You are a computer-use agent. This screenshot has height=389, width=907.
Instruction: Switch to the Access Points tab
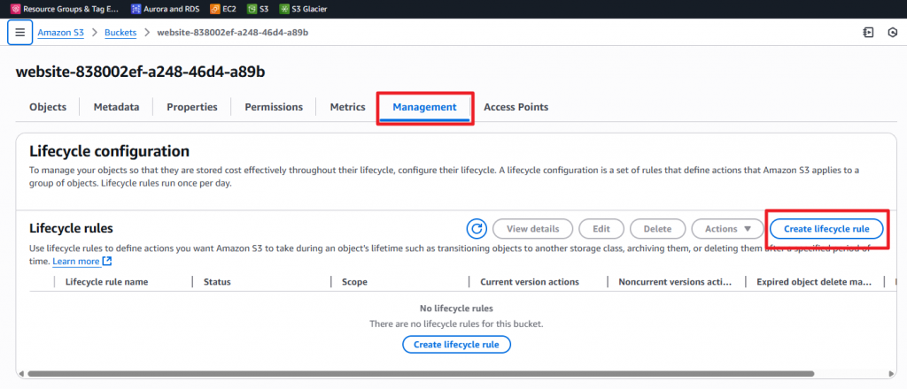coord(516,107)
